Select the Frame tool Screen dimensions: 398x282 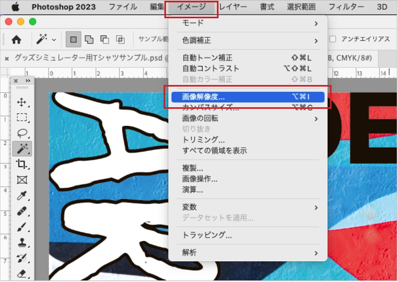pos(22,180)
